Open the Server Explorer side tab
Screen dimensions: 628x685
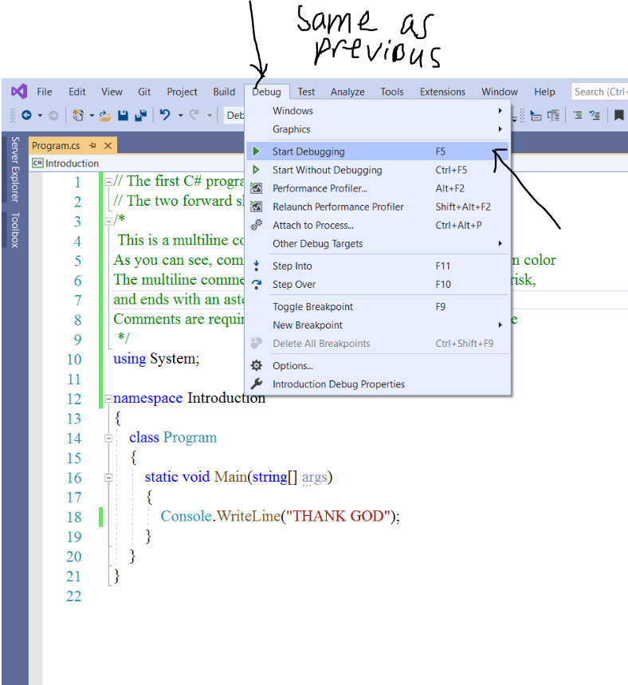[x=15, y=170]
